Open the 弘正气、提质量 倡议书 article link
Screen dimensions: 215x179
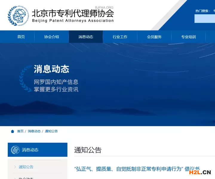(137, 169)
